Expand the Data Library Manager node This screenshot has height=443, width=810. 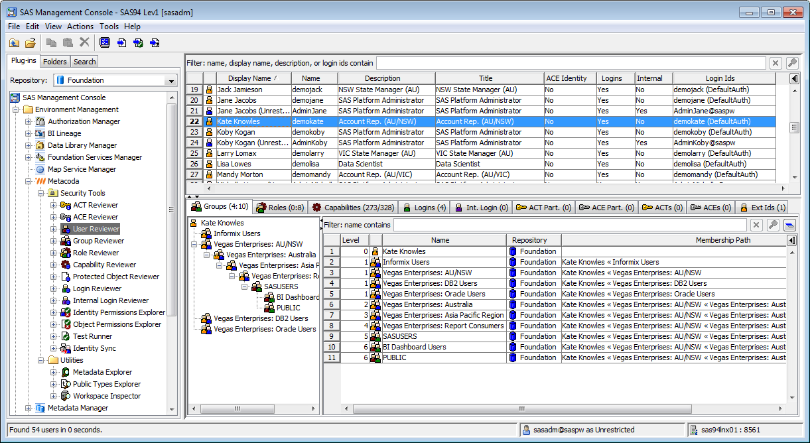pos(29,145)
